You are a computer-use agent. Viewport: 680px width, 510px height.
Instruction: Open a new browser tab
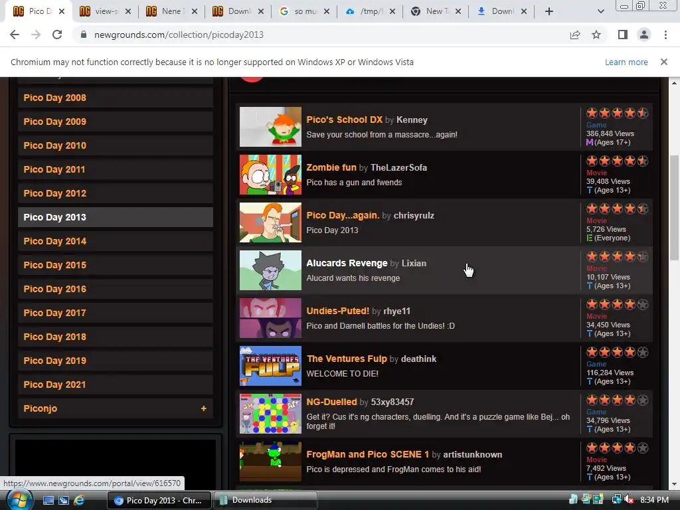pos(549,11)
